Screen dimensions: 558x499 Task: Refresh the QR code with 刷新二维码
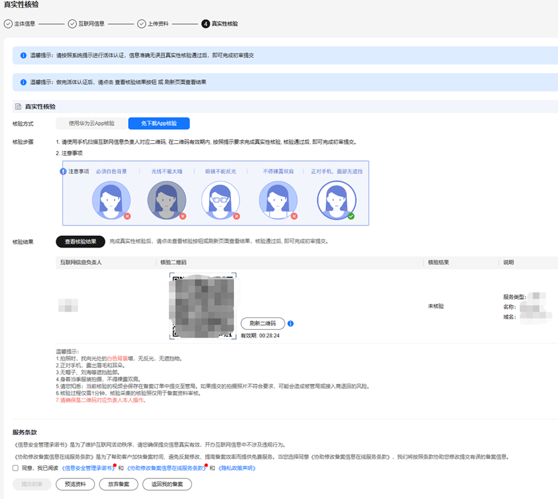click(263, 324)
